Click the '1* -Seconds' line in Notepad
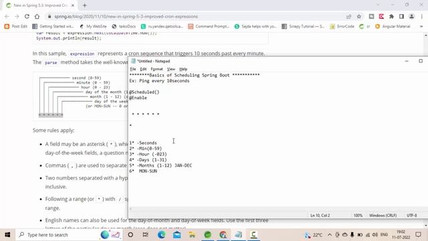 click(143, 143)
